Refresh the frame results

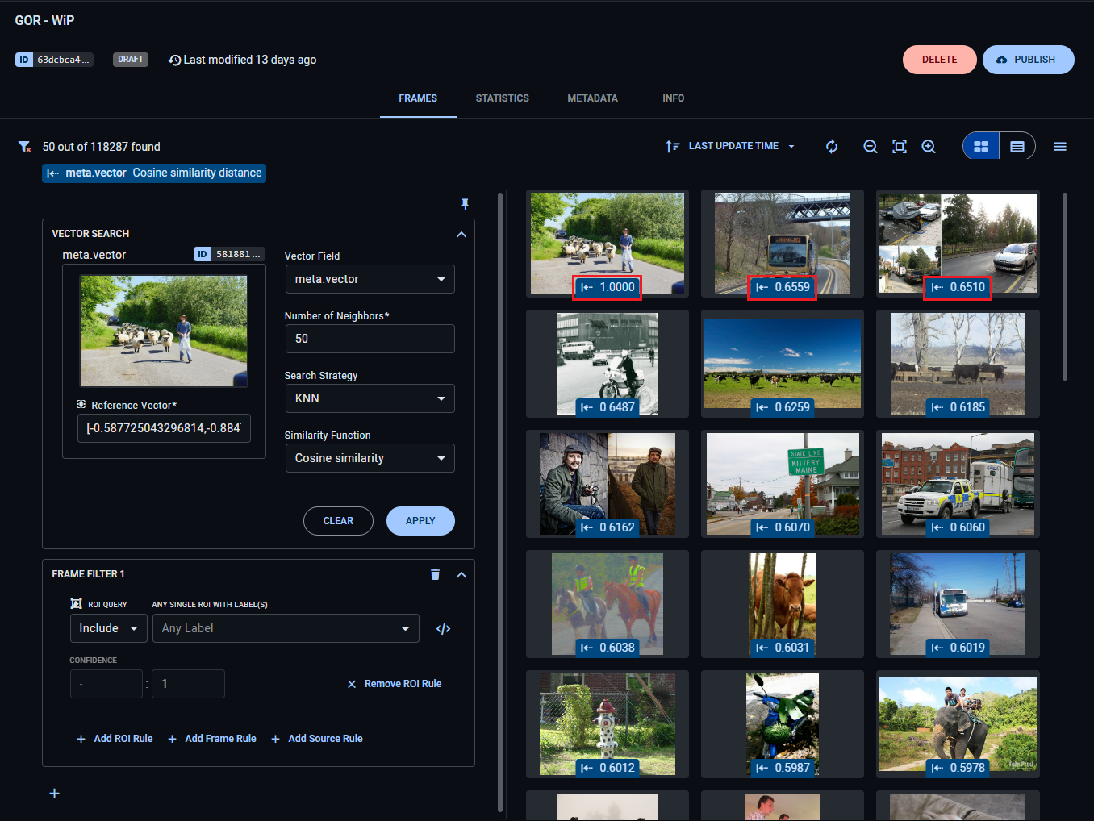[832, 146]
